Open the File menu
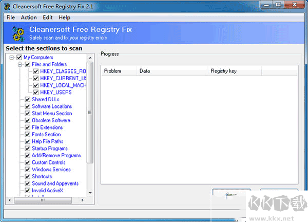 pos(11,17)
